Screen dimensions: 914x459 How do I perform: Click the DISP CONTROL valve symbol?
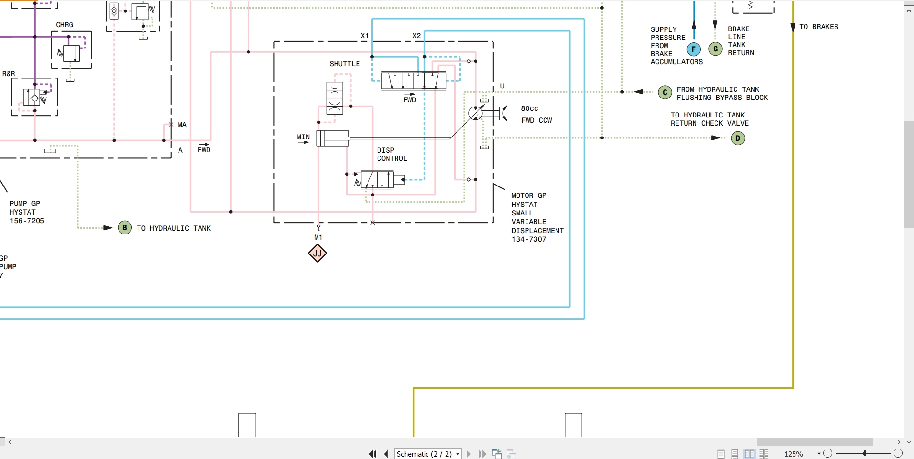[379, 180]
